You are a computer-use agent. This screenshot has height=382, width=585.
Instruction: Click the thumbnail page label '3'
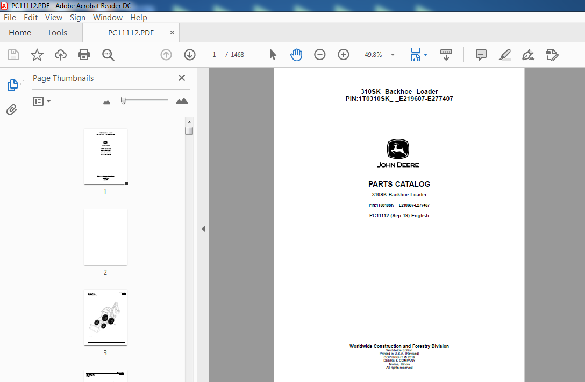pos(105,352)
